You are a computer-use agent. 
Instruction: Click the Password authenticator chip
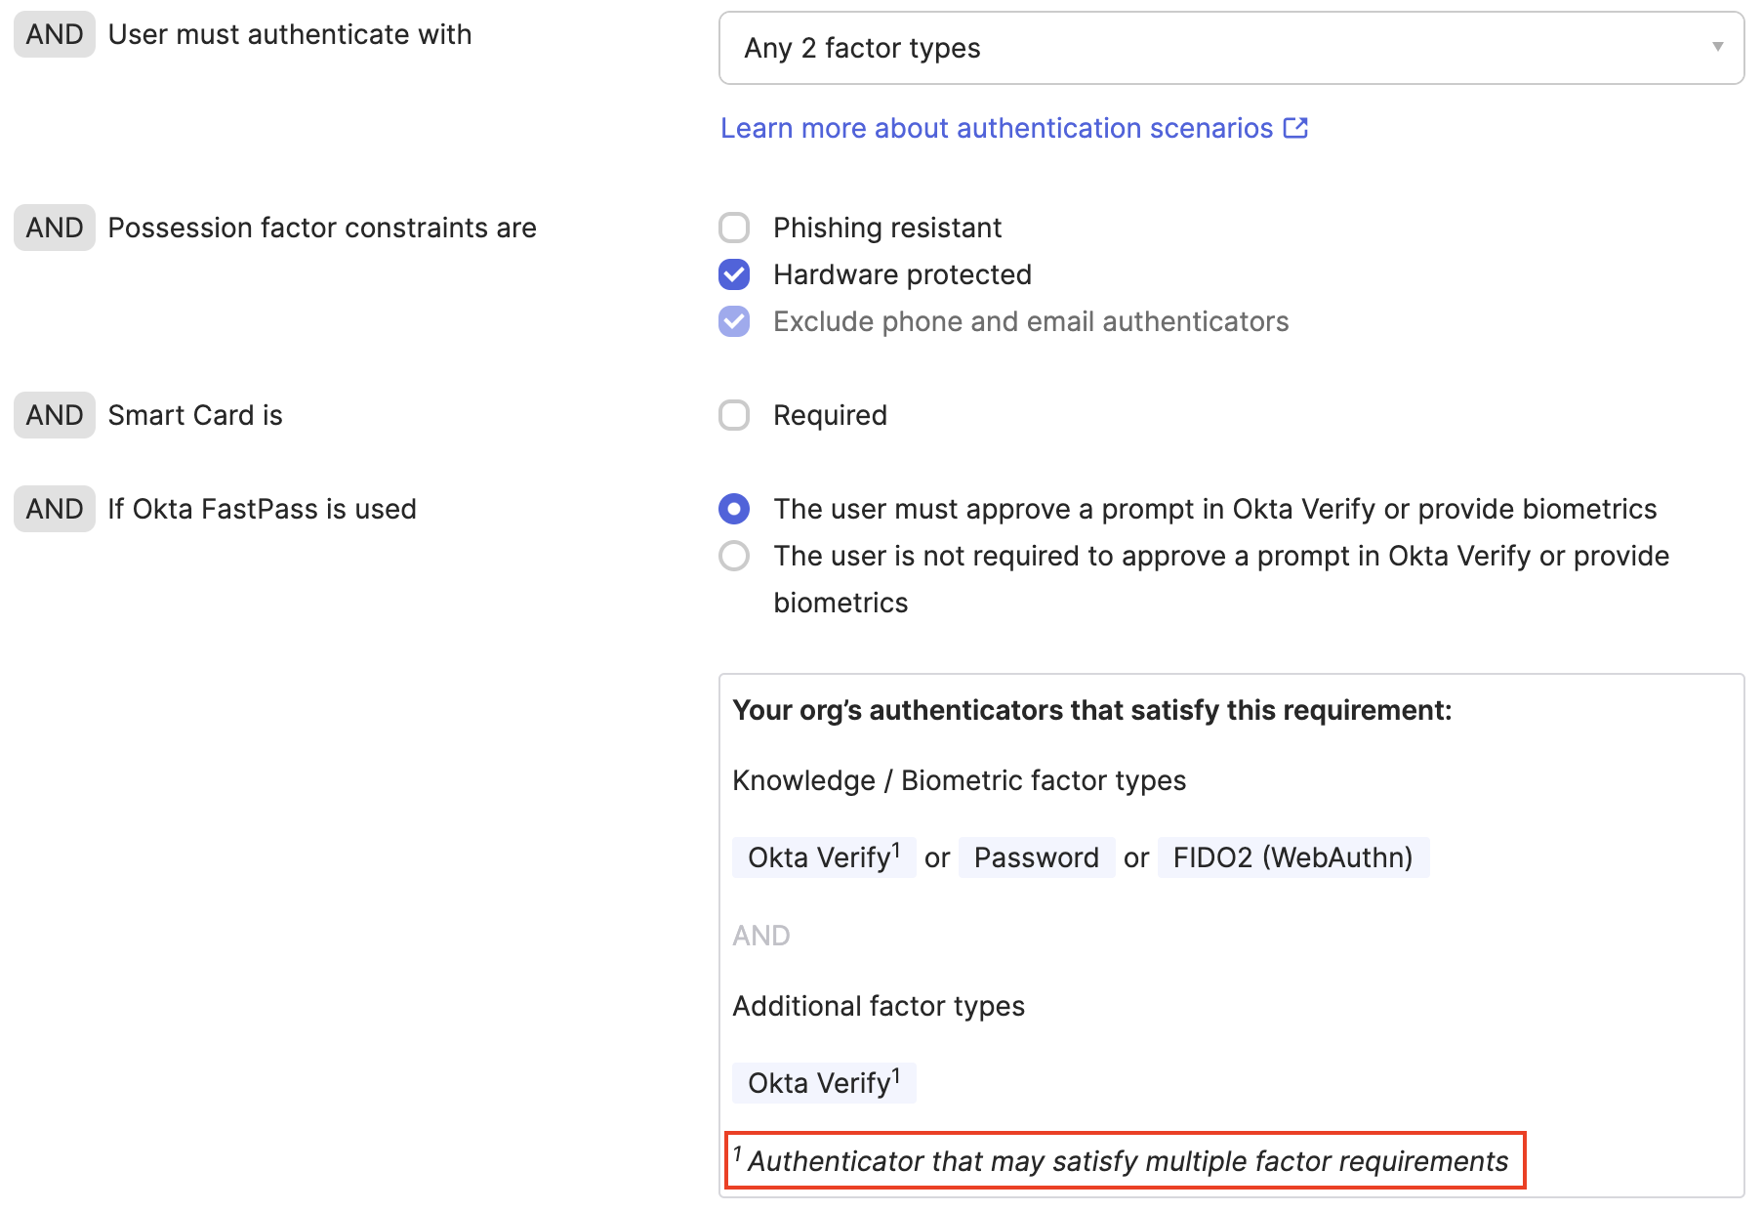point(1036,857)
